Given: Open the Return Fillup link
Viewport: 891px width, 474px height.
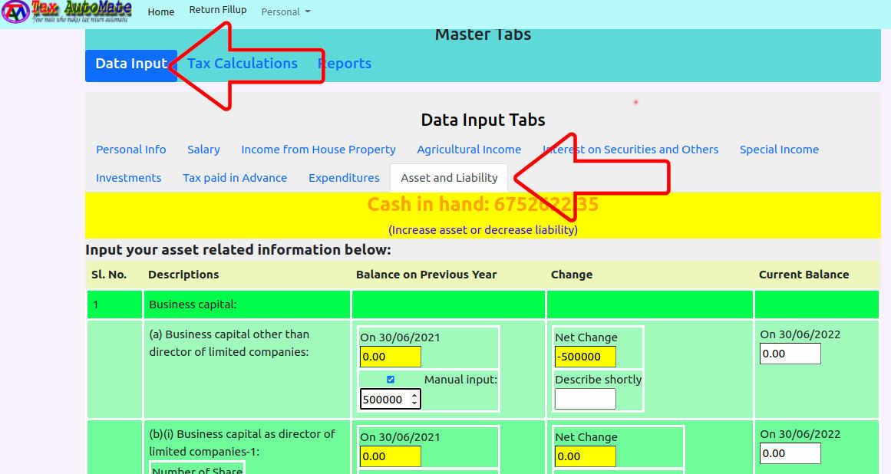Looking at the screenshot, I should [x=218, y=10].
